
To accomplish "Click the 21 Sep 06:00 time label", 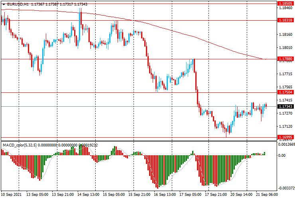I will [267, 195].
